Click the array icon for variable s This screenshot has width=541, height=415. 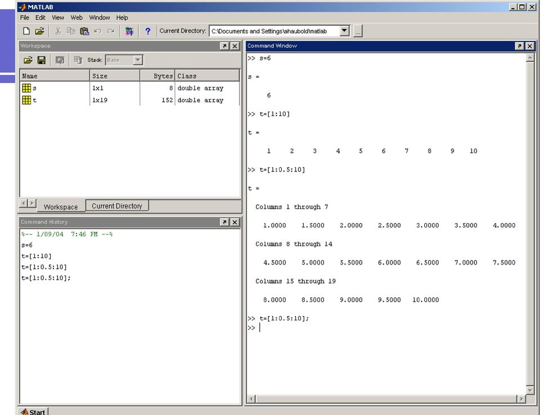point(26,88)
